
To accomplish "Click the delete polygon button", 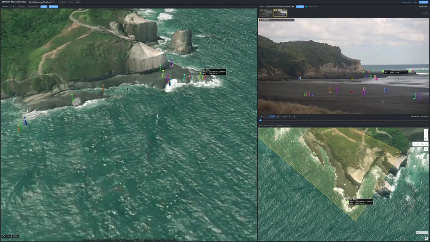I will (x=71, y=2).
